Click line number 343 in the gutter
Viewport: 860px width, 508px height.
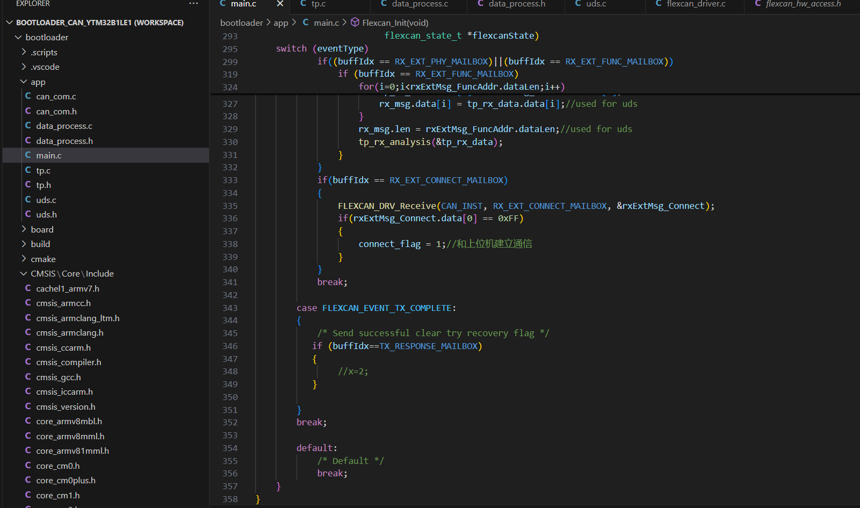click(230, 308)
